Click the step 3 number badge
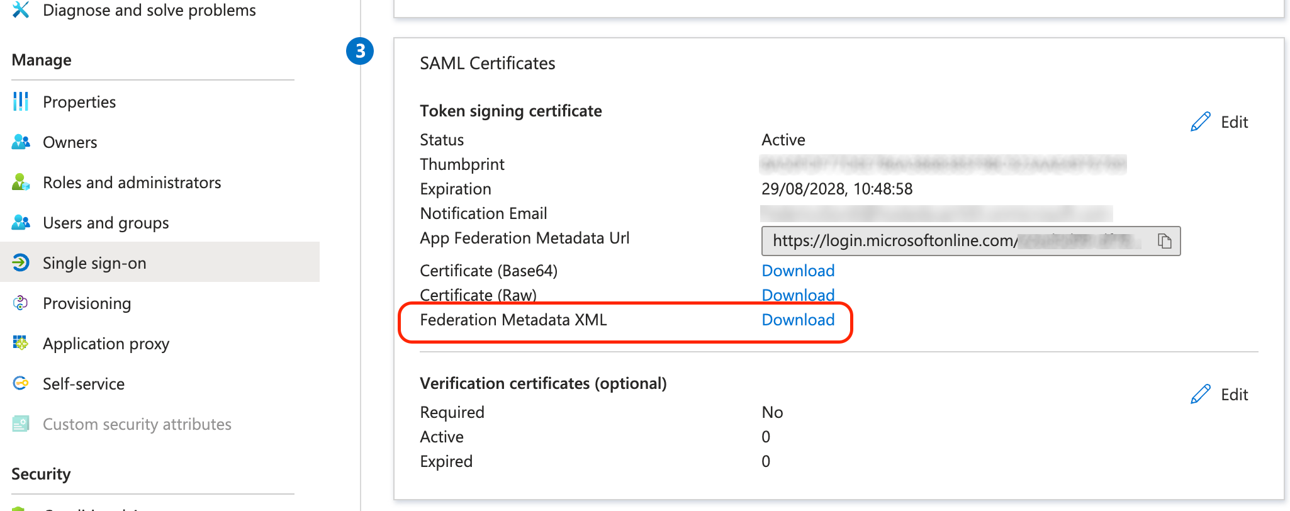Viewport: 1290px width, 511px height. (360, 51)
